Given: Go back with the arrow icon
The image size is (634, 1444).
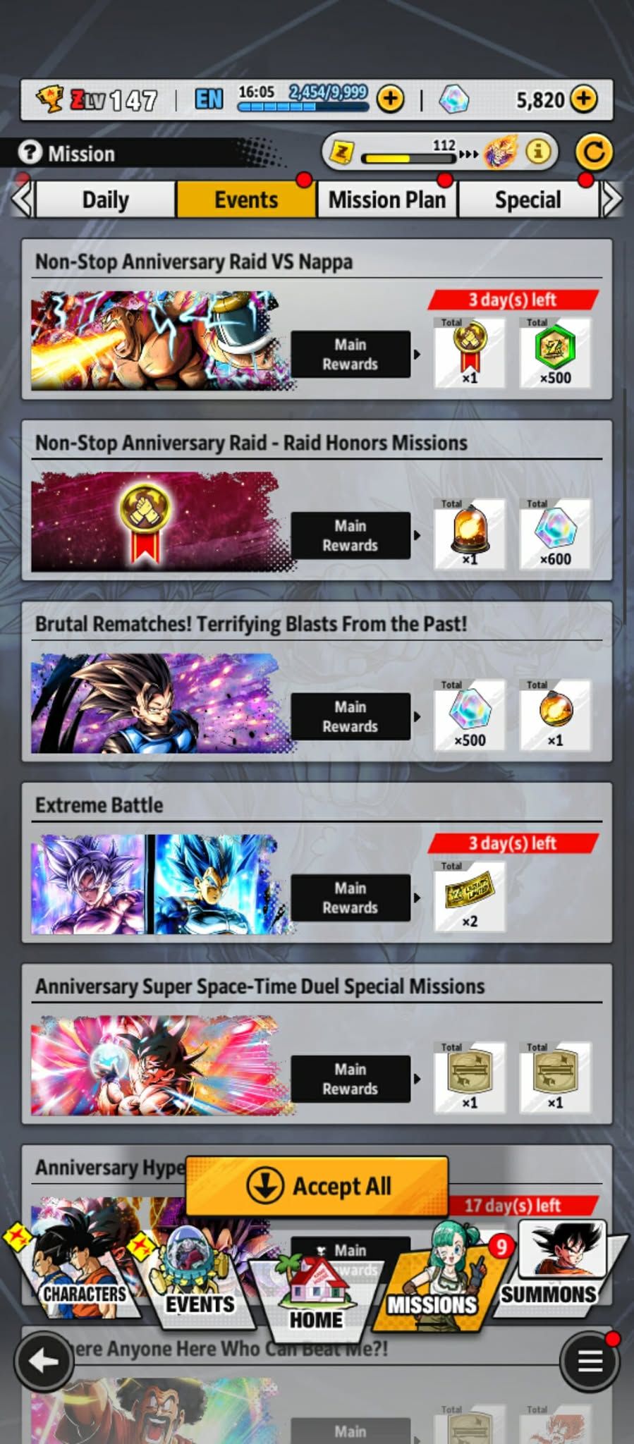Looking at the screenshot, I should click(44, 1361).
